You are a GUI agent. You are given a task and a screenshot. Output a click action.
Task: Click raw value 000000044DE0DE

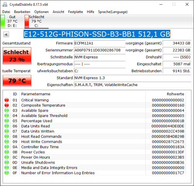pos(168,126)
